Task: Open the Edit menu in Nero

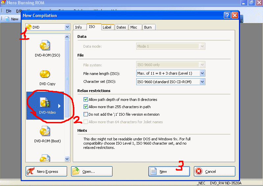Action: point(19,11)
